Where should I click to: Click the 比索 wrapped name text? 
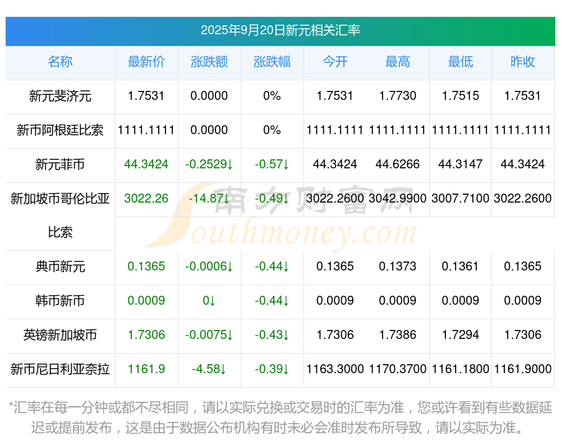tap(60, 232)
